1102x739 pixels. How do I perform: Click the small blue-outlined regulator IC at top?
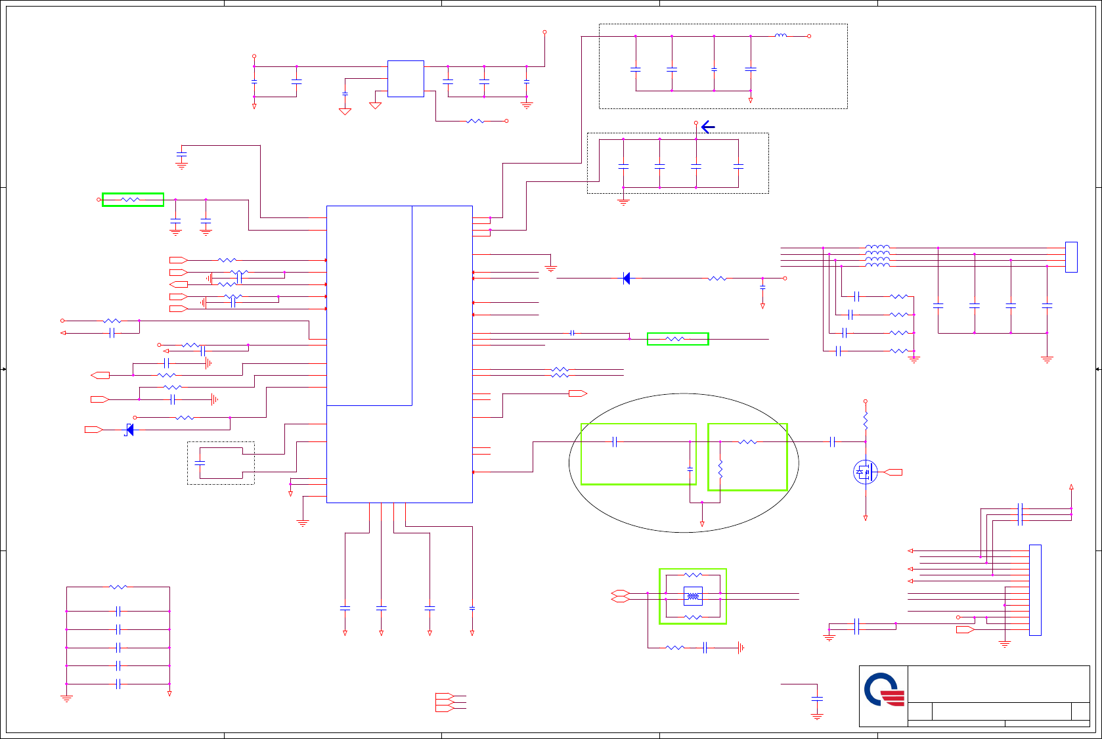(x=406, y=79)
